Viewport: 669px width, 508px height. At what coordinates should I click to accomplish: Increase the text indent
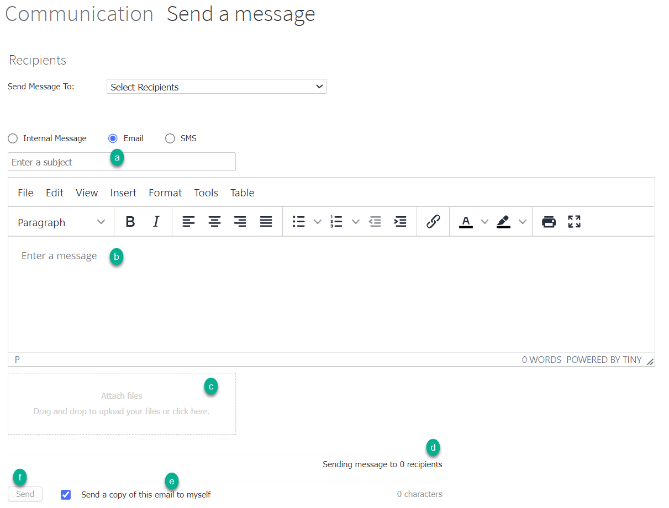click(401, 221)
